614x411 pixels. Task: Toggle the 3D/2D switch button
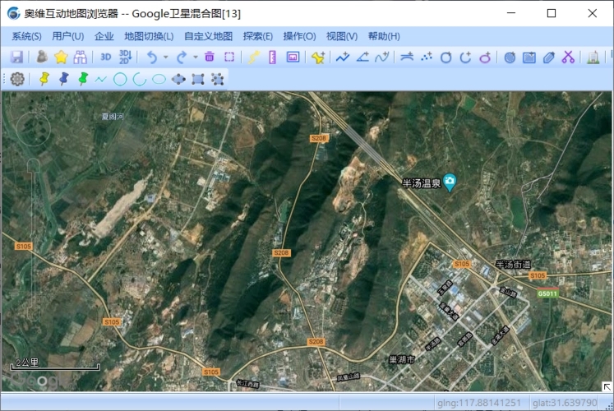(x=125, y=58)
